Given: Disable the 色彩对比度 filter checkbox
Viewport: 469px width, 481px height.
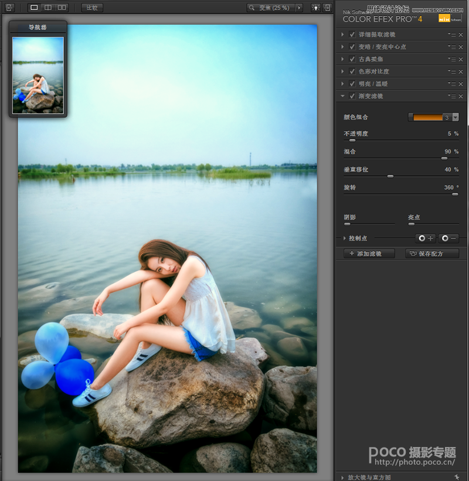Looking at the screenshot, I should 352,71.
